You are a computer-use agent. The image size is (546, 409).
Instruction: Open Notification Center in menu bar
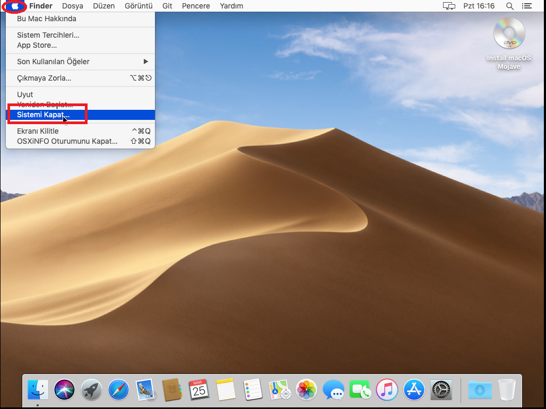[x=526, y=6]
